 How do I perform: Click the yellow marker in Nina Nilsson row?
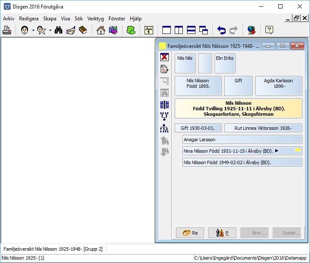click(298, 150)
